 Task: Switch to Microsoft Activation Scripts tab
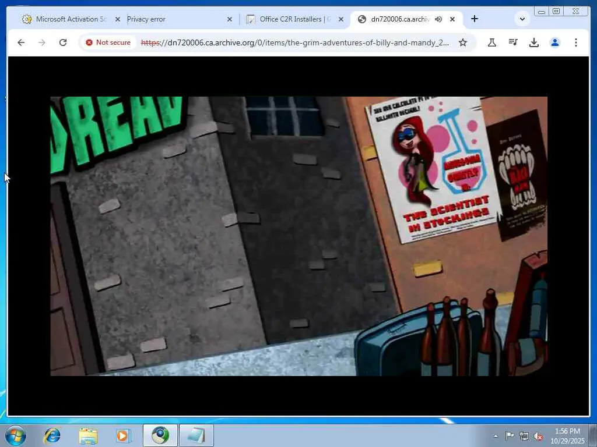point(71,19)
